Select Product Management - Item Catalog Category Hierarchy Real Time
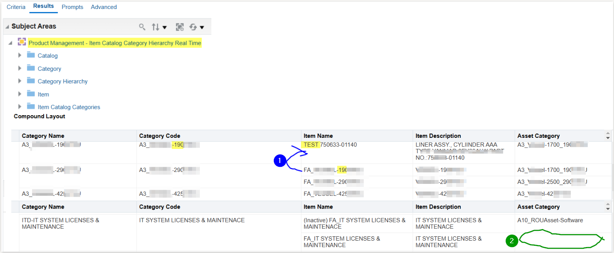The image size is (614, 253). tap(115, 43)
